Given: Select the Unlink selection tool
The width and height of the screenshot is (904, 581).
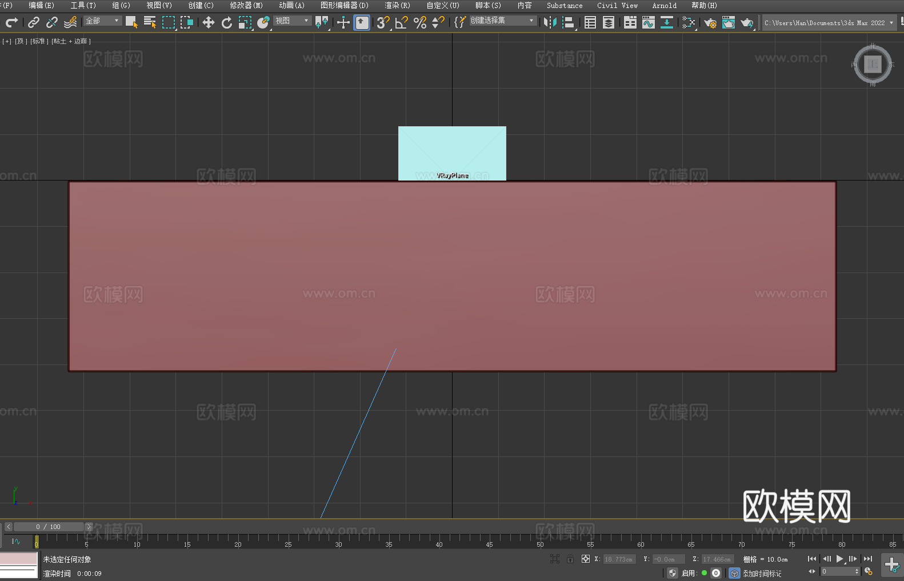Looking at the screenshot, I should pos(52,22).
